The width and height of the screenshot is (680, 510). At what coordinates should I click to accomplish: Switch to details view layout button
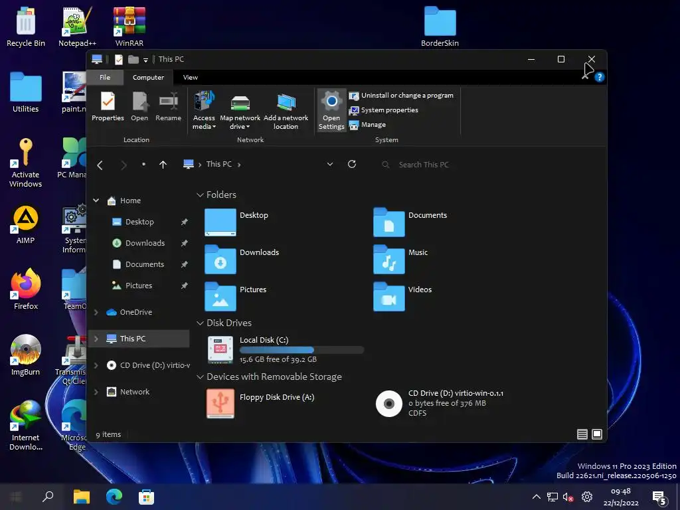pyautogui.click(x=582, y=434)
